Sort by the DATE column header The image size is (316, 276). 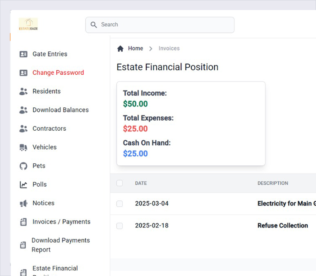click(x=141, y=183)
